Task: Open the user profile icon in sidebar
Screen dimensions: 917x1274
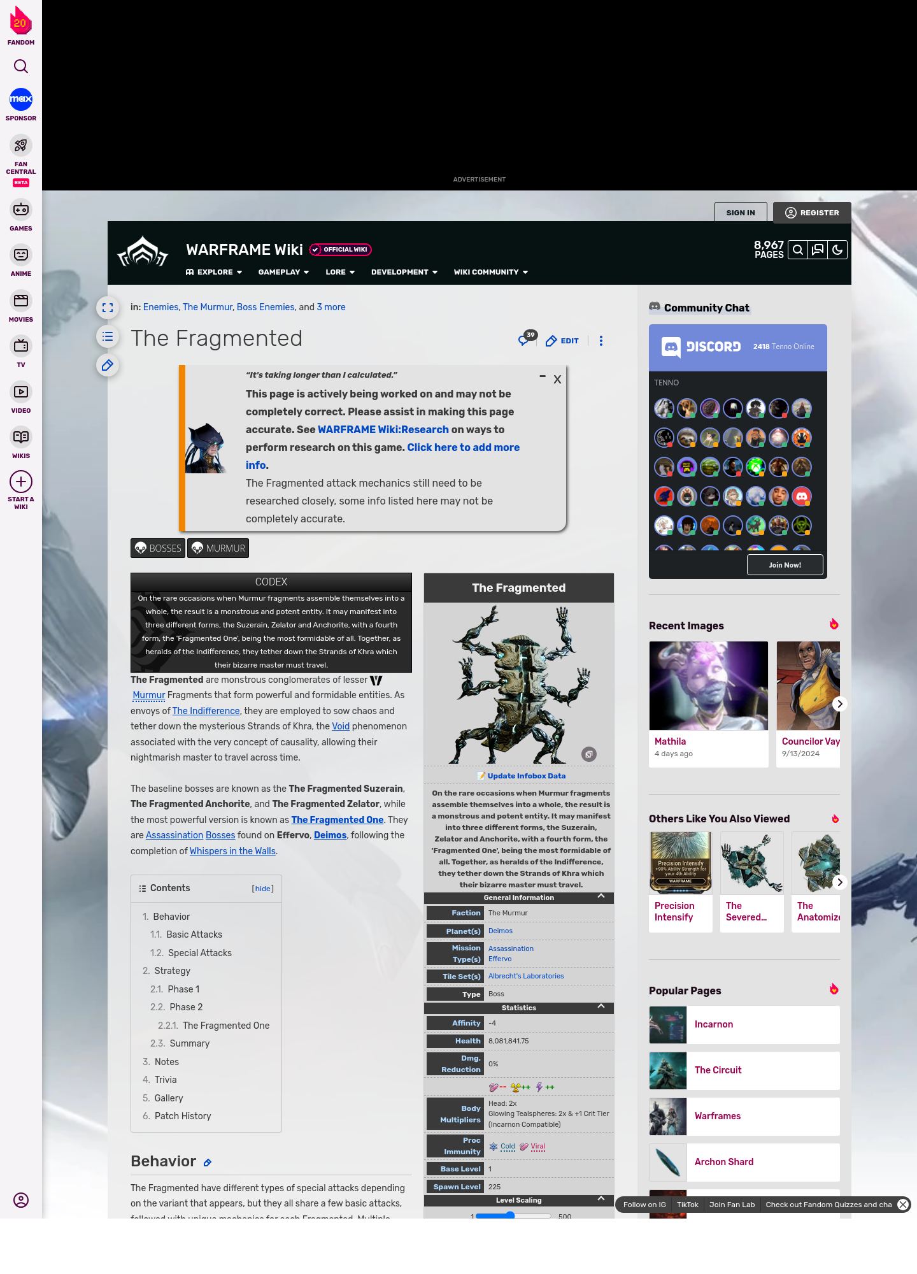Action: [21, 1200]
